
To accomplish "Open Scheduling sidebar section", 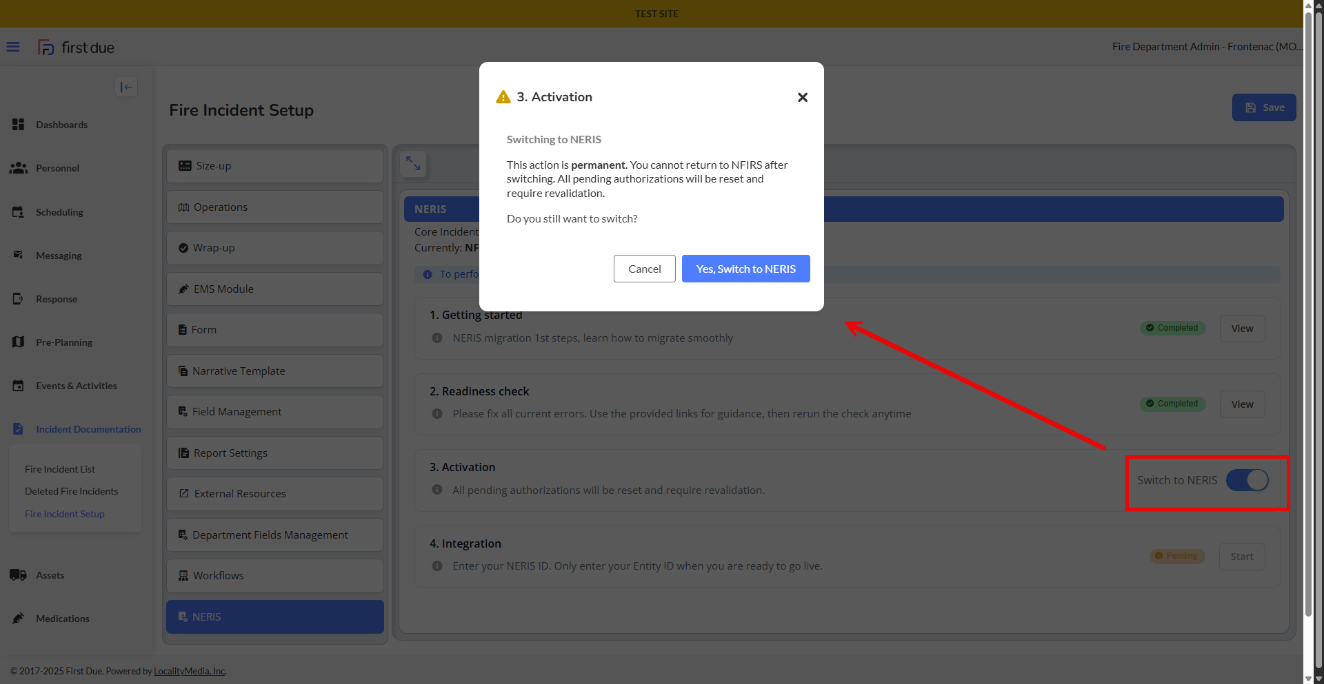I will coord(59,212).
